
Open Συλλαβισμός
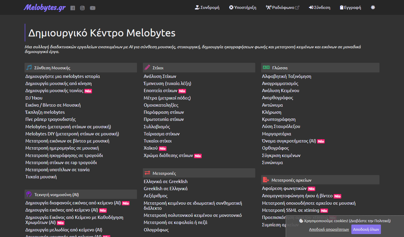[157, 126]
